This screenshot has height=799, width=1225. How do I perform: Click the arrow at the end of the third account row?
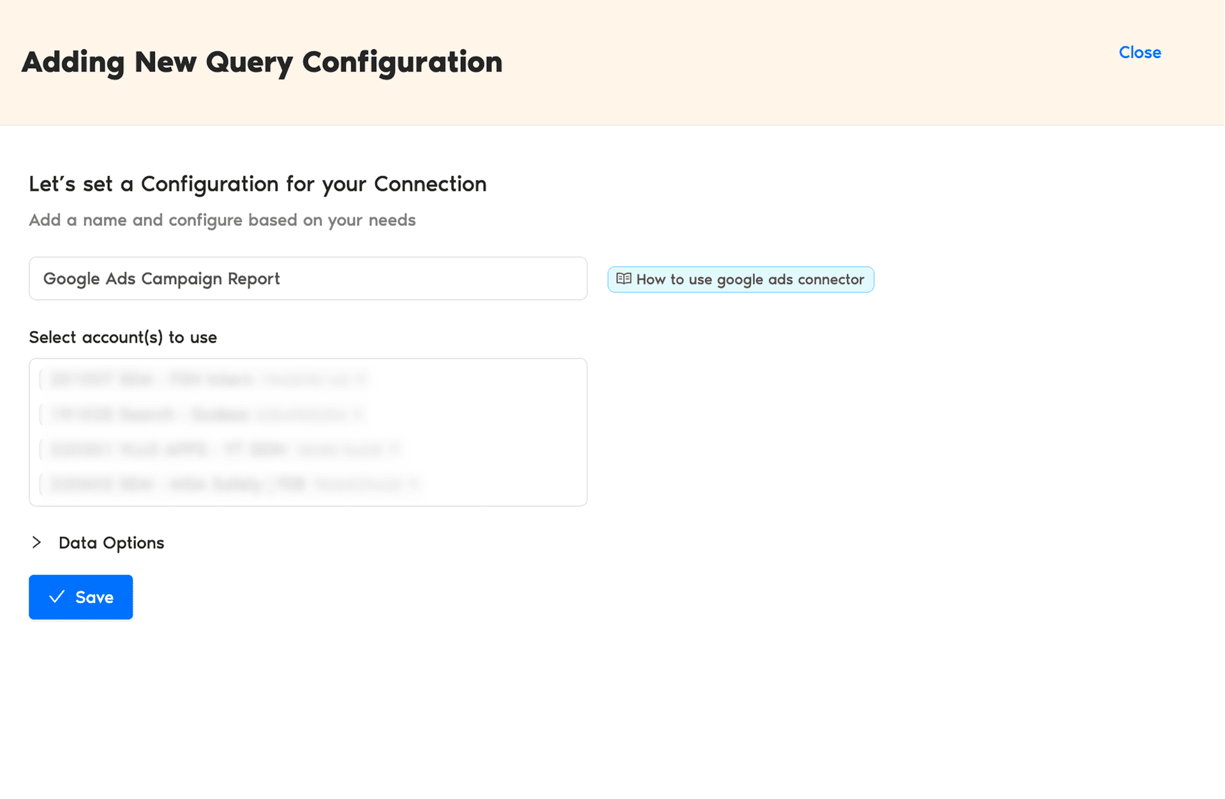(x=394, y=449)
